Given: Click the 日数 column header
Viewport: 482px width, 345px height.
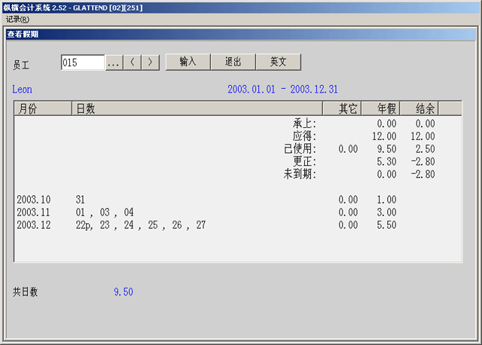Looking at the screenshot, I should point(197,108).
